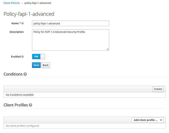Click the arrow on Add client profile selector
169x133 pixels.
pyautogui.click(x=161, y=120)
